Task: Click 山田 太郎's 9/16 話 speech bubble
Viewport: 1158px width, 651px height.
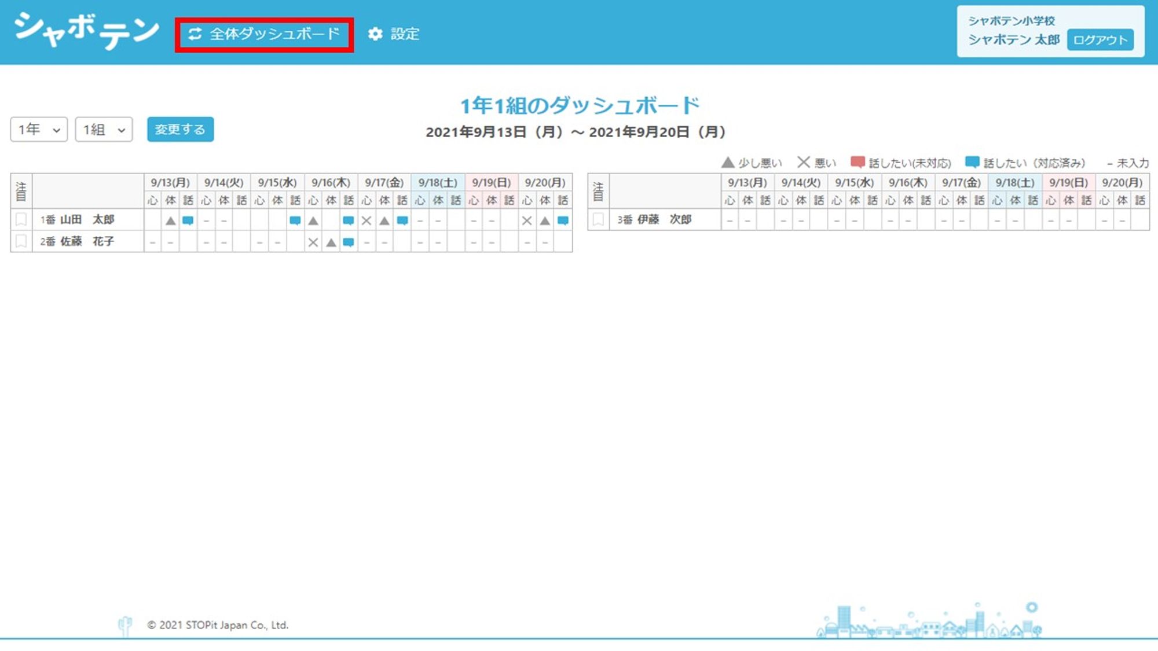Action: click(349, 220)
